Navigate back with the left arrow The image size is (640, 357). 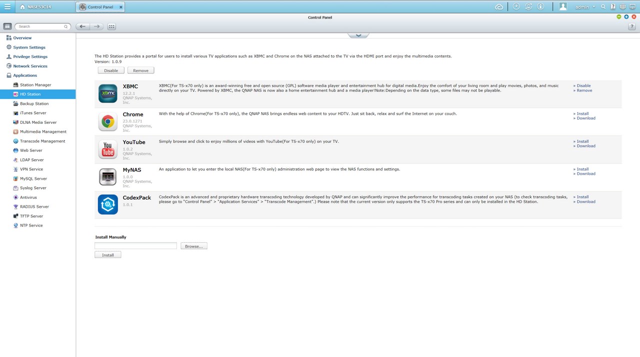[x=82, y=26]
